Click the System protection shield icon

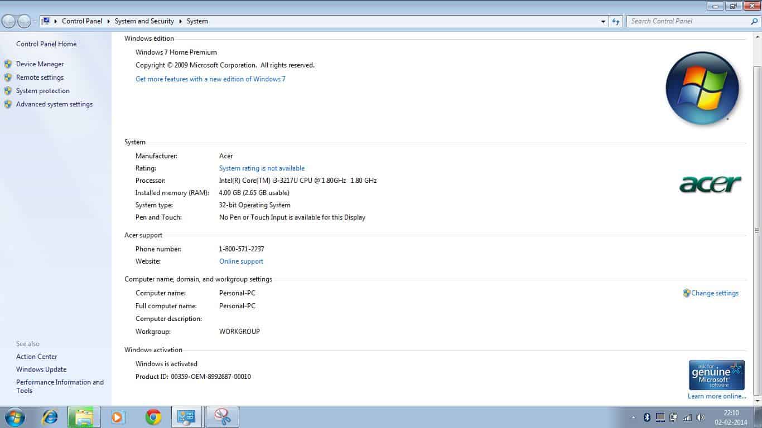[8, 91]
